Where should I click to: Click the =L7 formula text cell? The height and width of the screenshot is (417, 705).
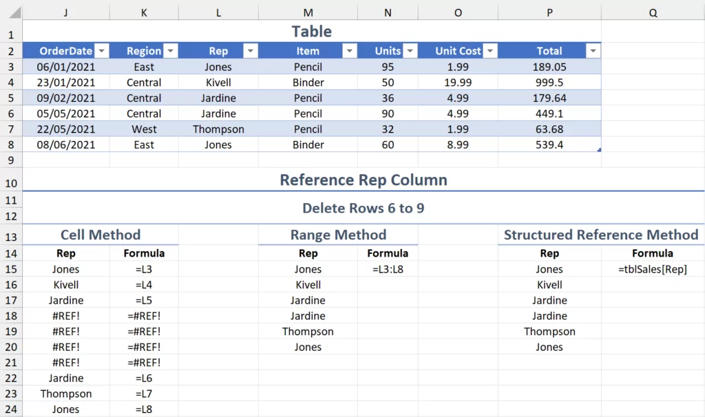[144, 394]
